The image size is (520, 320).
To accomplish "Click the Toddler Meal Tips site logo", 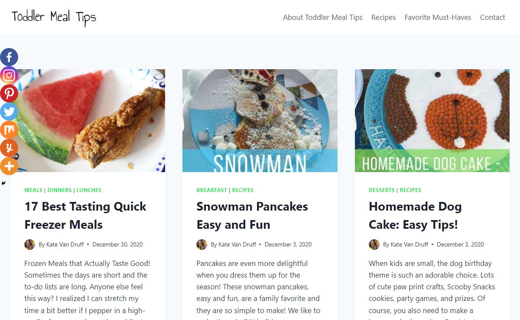I will pyautogui.click(x=54, y=17).
